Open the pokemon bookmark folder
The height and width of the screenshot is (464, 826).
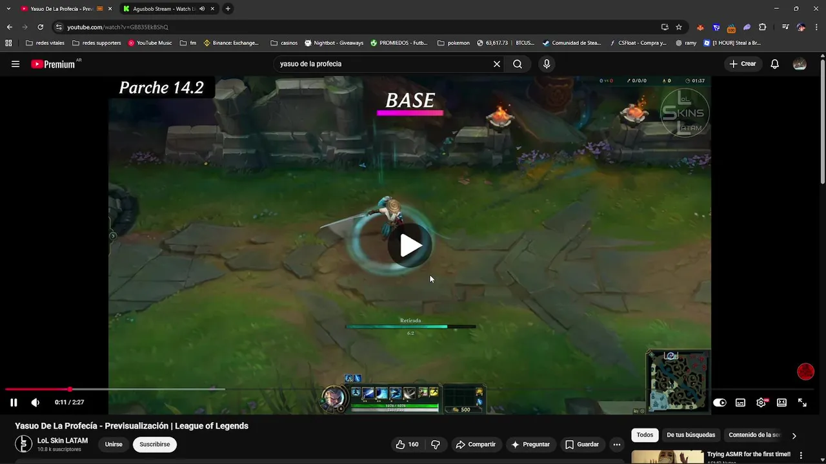tap(454, 43)
